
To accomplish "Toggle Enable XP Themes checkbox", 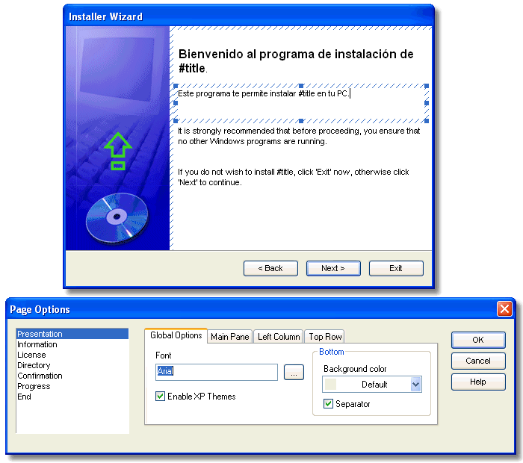I will [160, 397].
